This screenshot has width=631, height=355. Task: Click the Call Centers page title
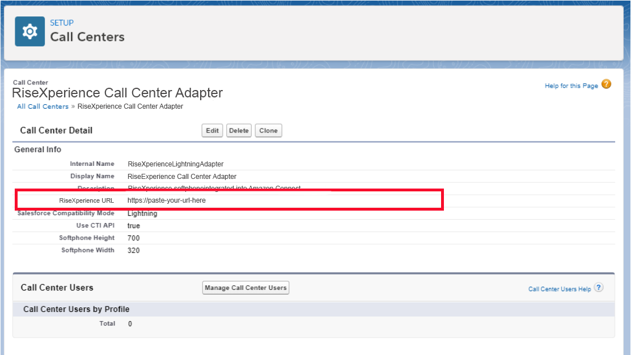click(x=87, y=37)
